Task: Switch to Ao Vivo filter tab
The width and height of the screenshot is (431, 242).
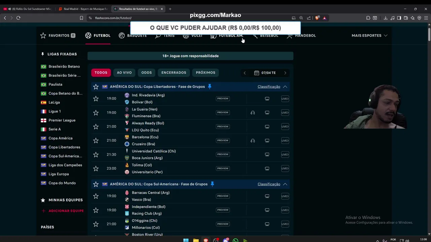Action: (x=124, y=73)
